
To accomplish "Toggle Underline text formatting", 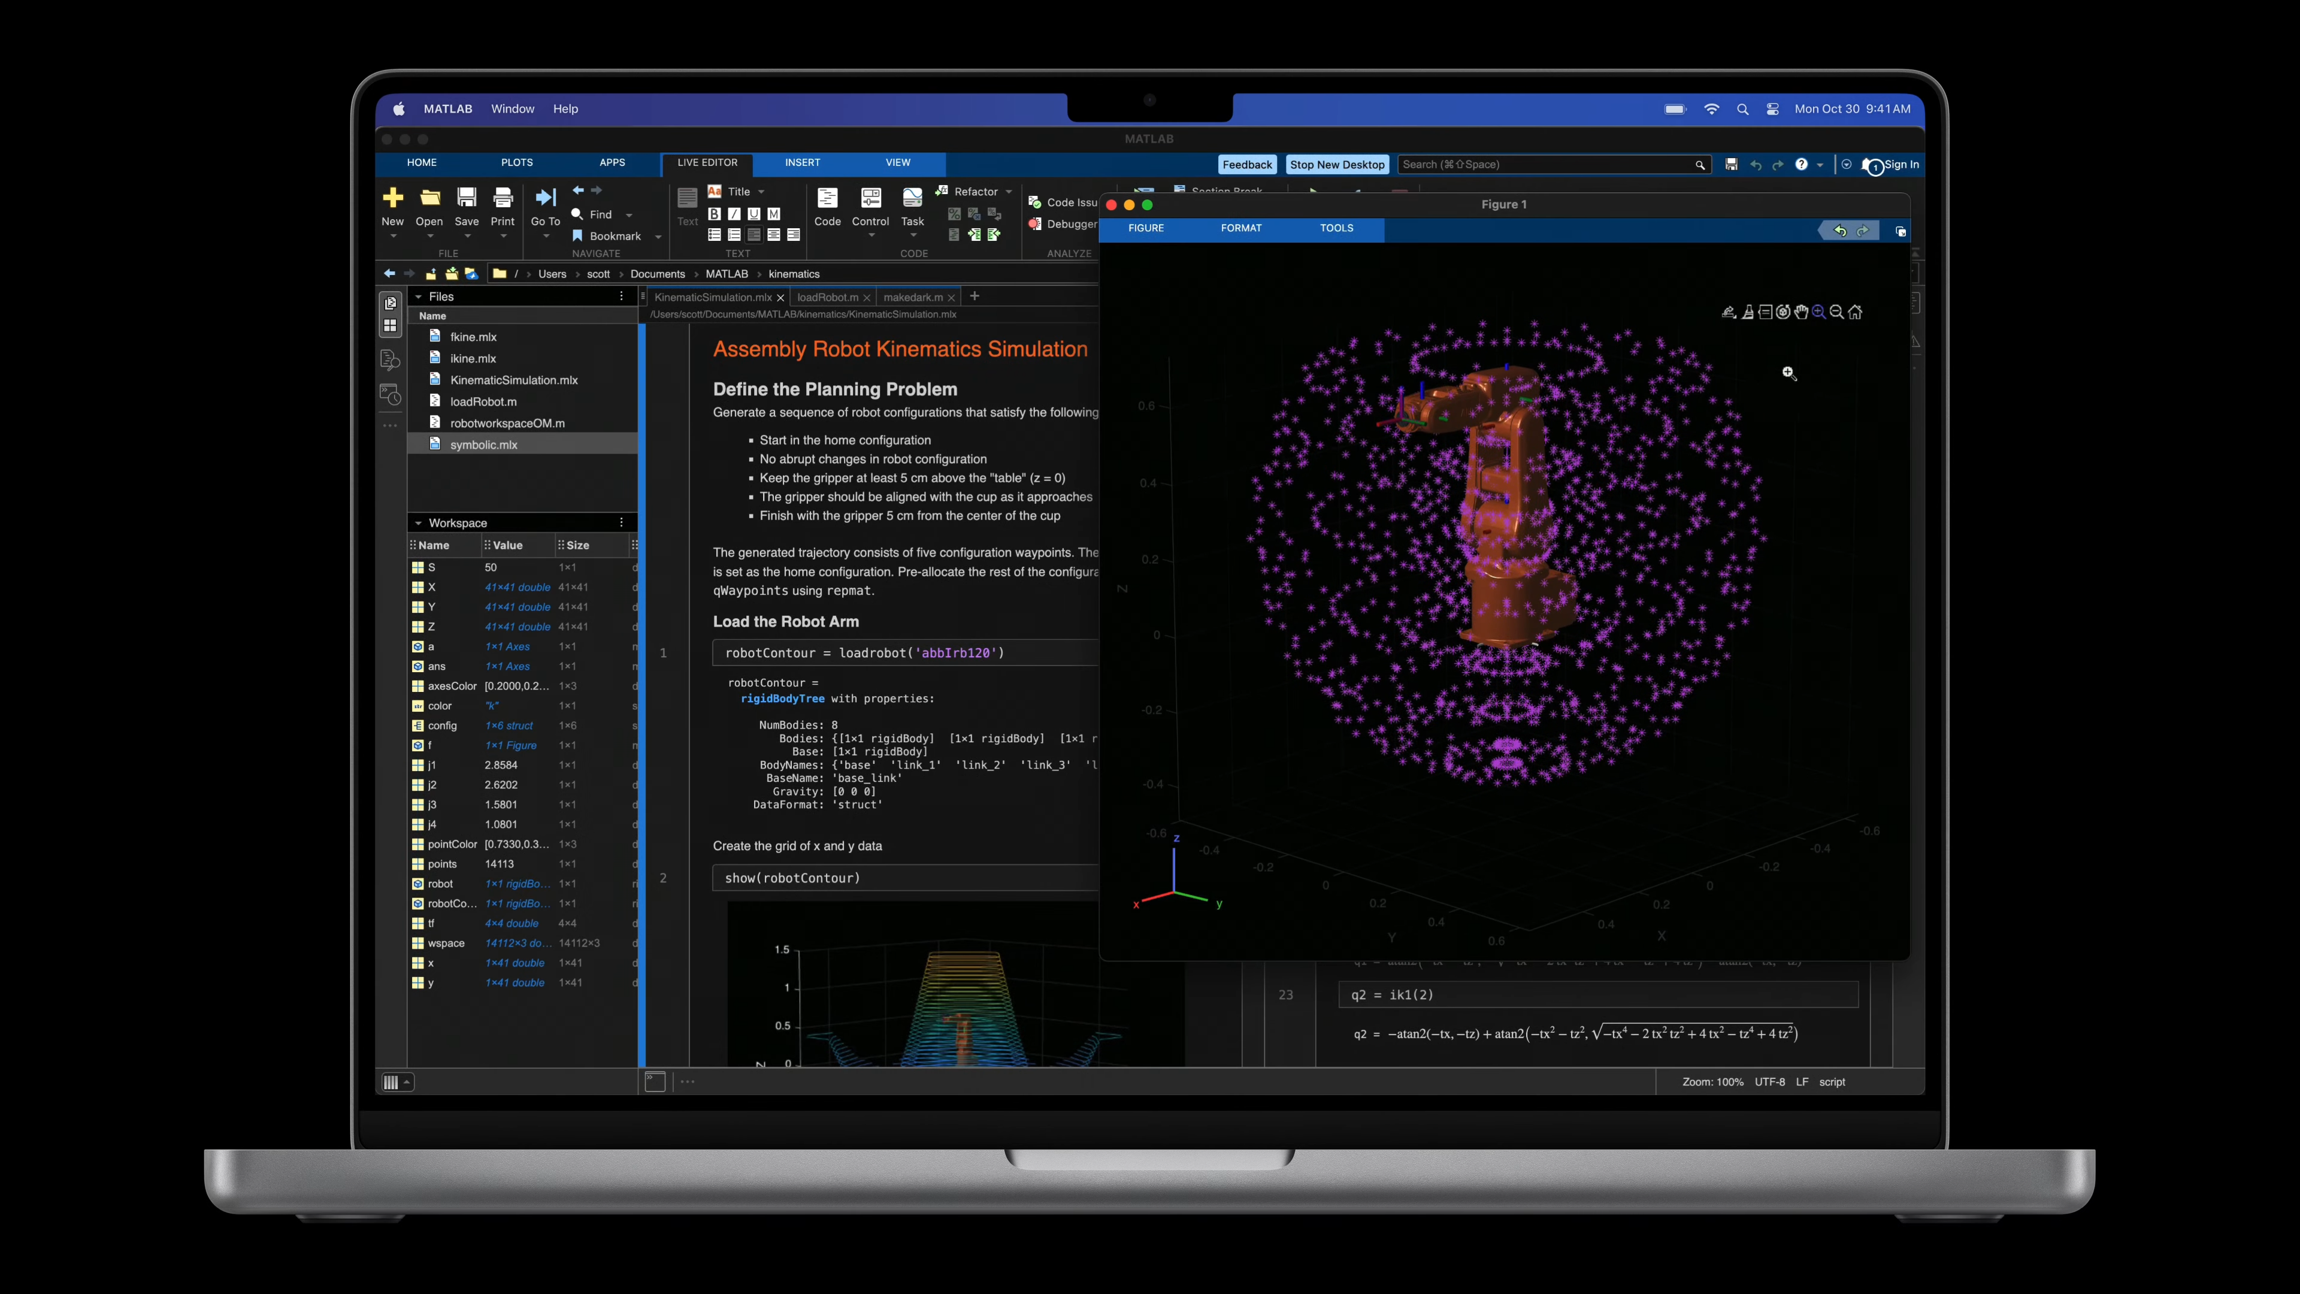I will click(x=753, y=214).
